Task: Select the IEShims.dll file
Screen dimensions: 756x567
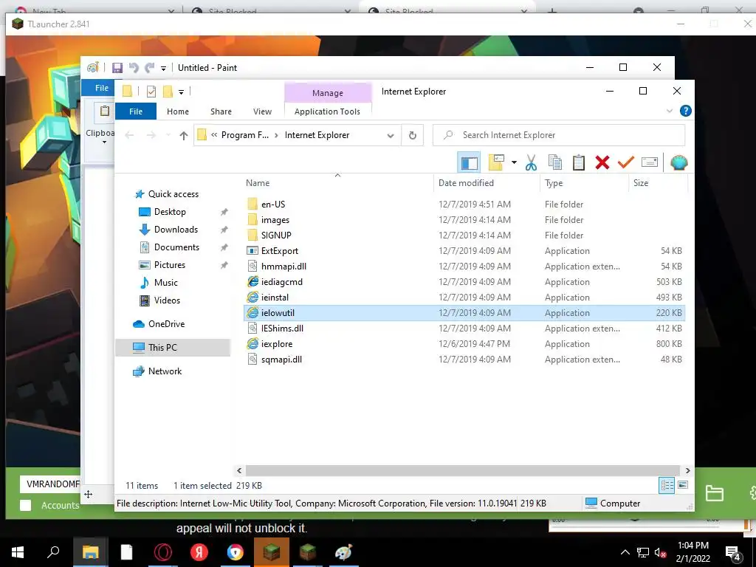Action: point(282,329)
